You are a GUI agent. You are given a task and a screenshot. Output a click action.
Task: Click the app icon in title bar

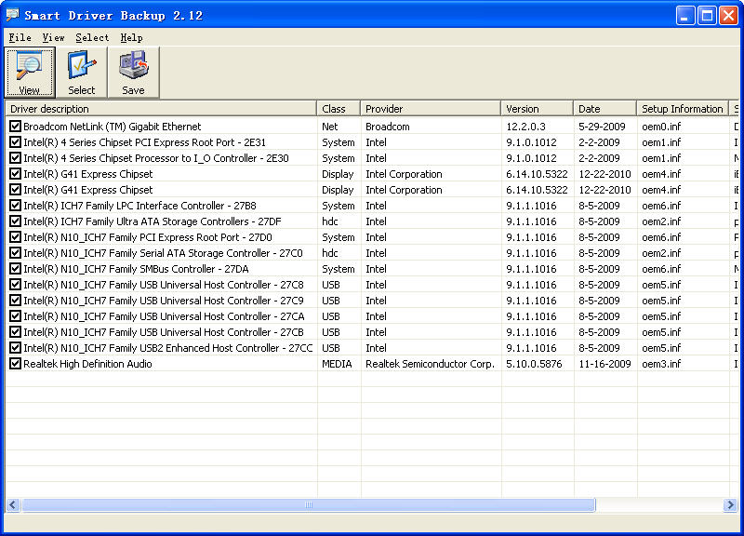[13, 15]
